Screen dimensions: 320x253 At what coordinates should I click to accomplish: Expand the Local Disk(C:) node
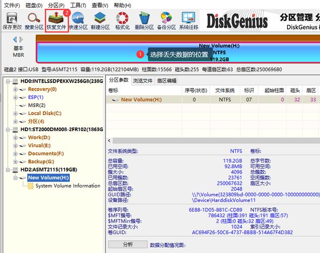coord(15,113)
